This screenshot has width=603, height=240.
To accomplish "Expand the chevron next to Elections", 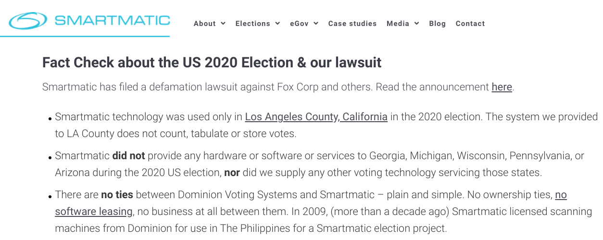I will [277, 24].
